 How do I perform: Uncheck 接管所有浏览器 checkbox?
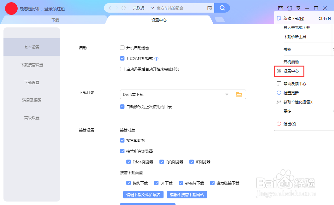(x=122, y=151)
